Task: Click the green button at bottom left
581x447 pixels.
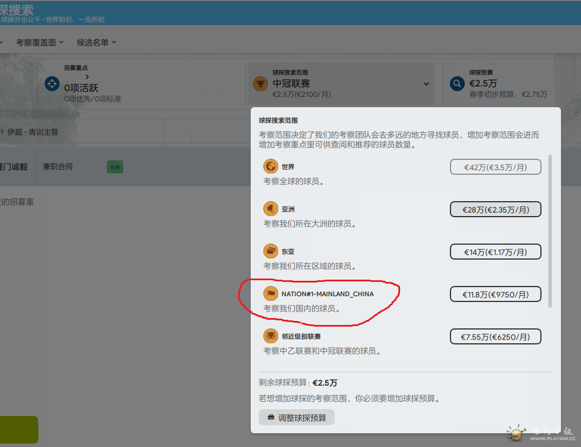Action: click(19, 430)
